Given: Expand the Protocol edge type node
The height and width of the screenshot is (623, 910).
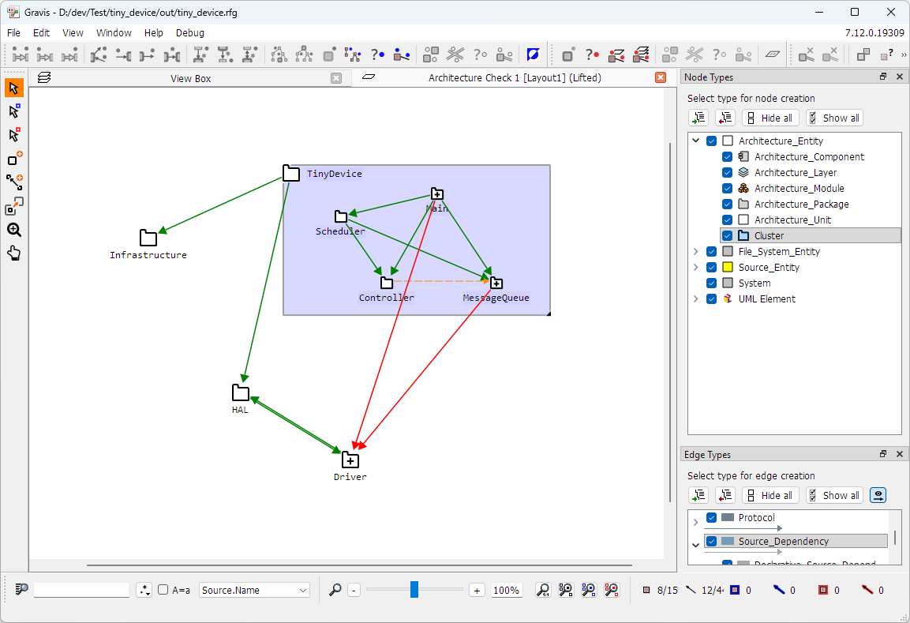Looking at the screenshot, I should [696, 522].
